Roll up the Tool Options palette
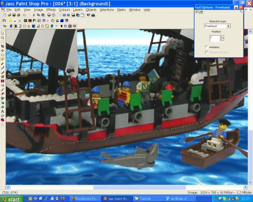The image size is (253, 202). click(236, 7)
